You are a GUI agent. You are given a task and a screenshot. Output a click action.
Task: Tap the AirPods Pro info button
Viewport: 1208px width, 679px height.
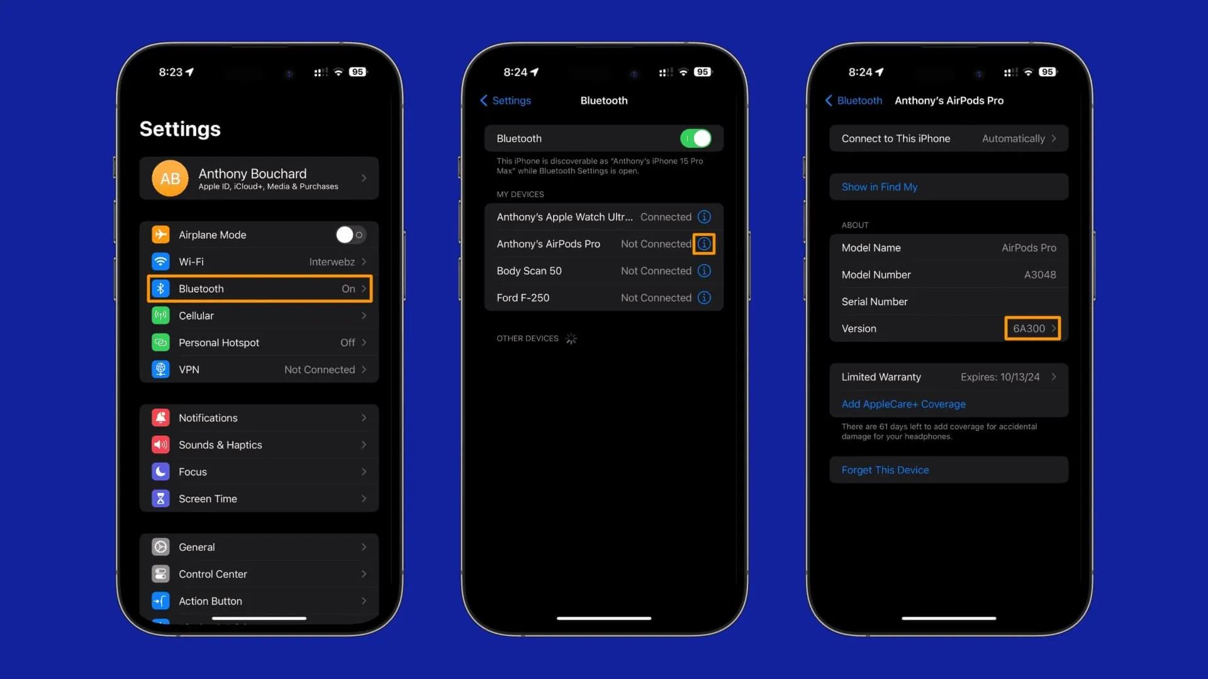[x=703, y=243]
